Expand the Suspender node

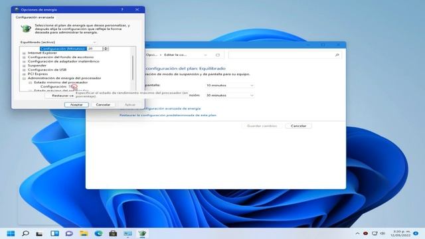tap(24, 66)
